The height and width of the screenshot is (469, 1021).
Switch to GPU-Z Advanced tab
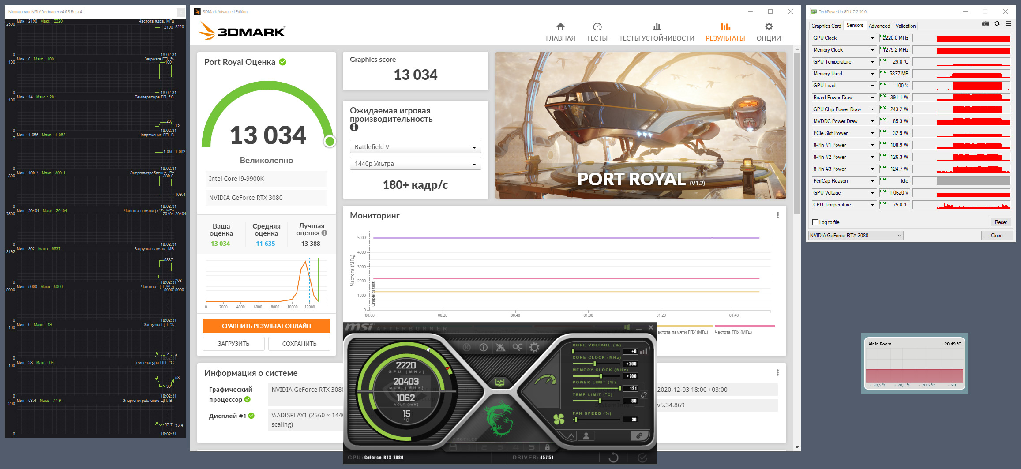click(x=879, y=26)
